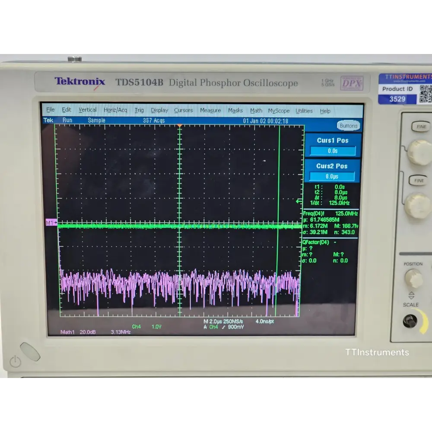
Task: Click the 01 Jan 02 date readout
Action: [x=266, y=121]
